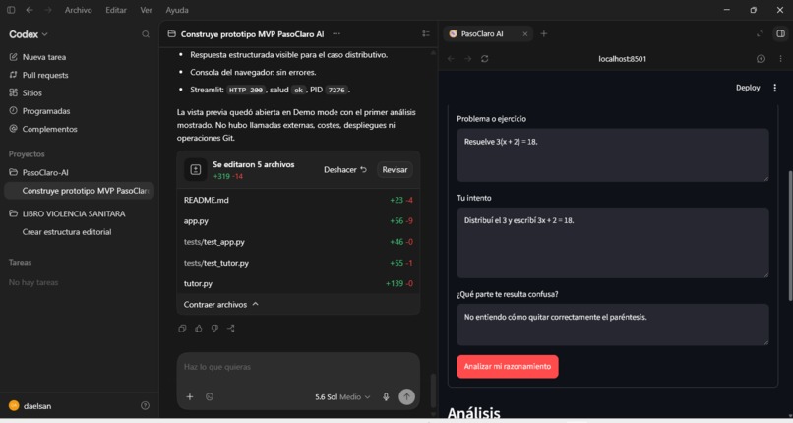
Task: Open Construye prototipo MVP PasoClaro task in sidebar
Action: tap(79, 191)
